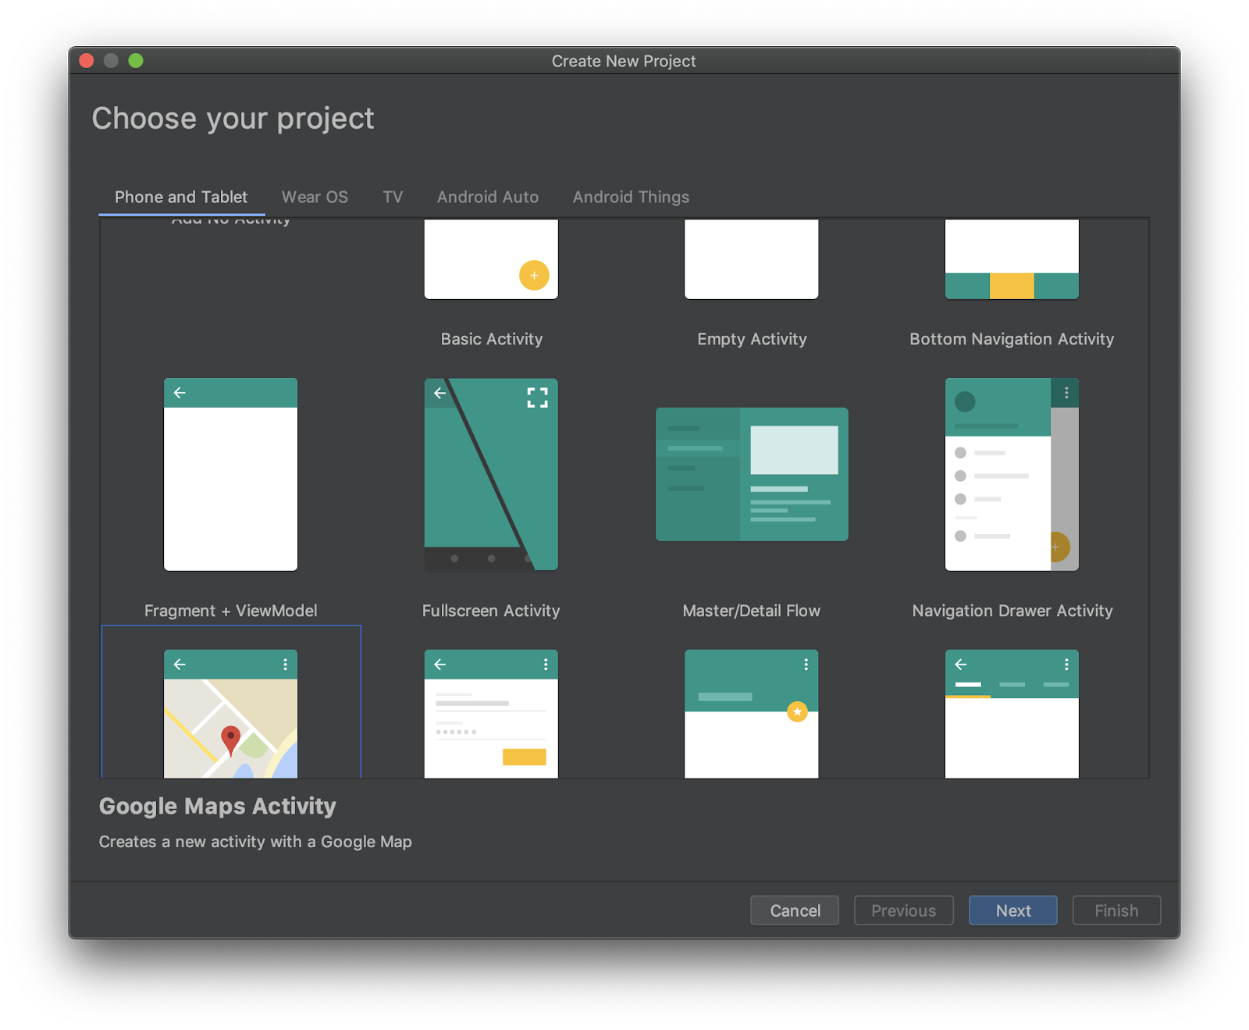1249x1030 pixels.
Task: Select the Scrolling Activity star template
Action: tap(751, 714)
